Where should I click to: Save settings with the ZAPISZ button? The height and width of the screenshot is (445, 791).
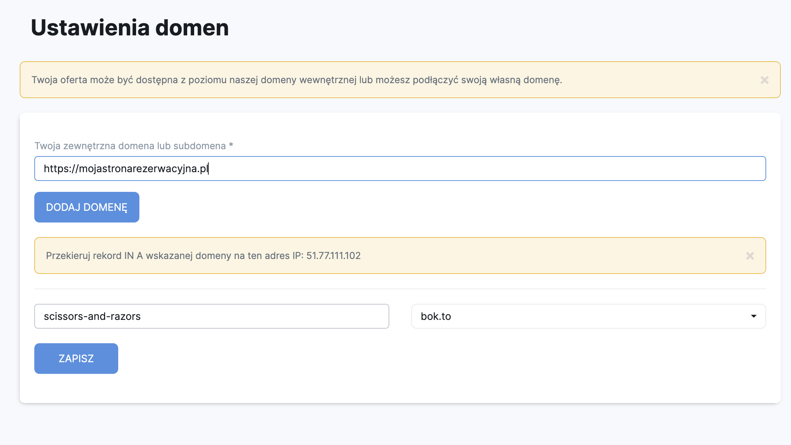pyautogui.click(x=76, y=359)
